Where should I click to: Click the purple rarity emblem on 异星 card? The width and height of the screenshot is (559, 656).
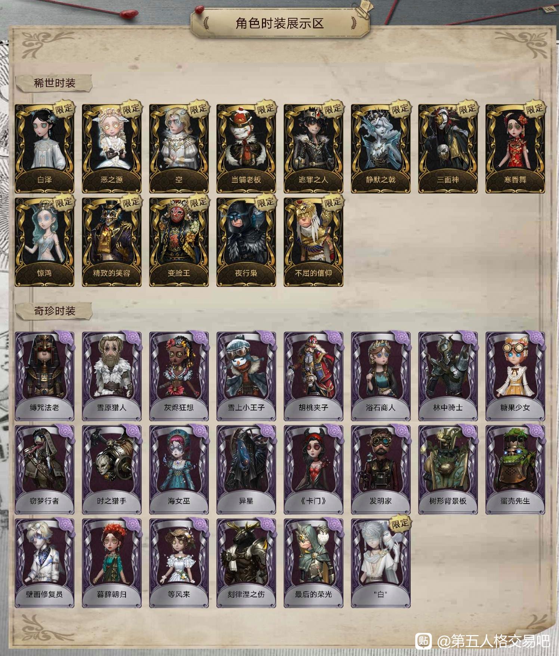[x=267, y=431]
